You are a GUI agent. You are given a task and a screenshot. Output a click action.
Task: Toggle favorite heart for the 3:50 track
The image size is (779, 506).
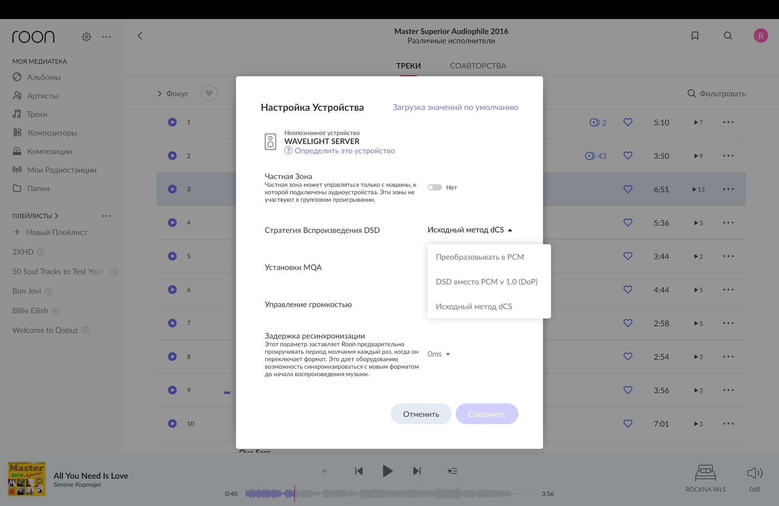628,155
